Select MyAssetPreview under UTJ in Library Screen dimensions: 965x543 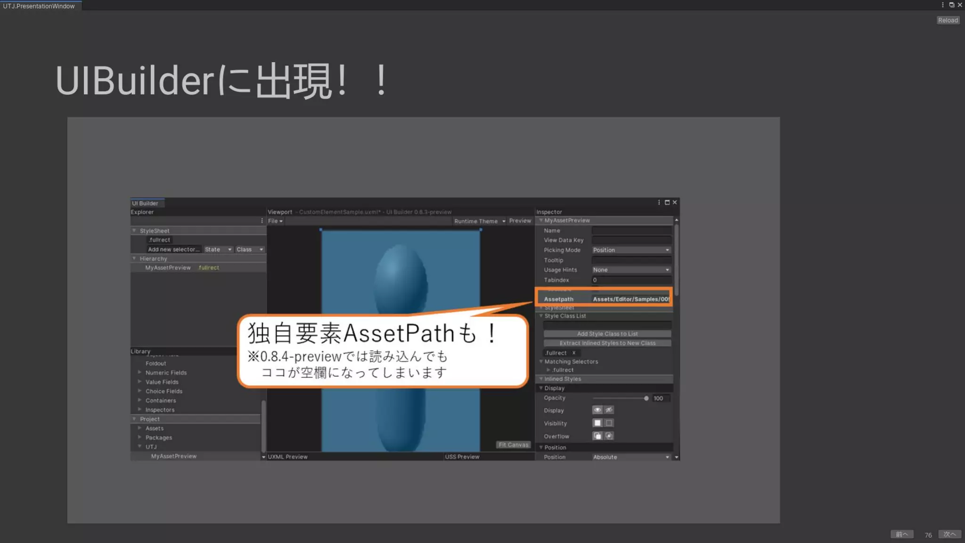pos(173,456)
